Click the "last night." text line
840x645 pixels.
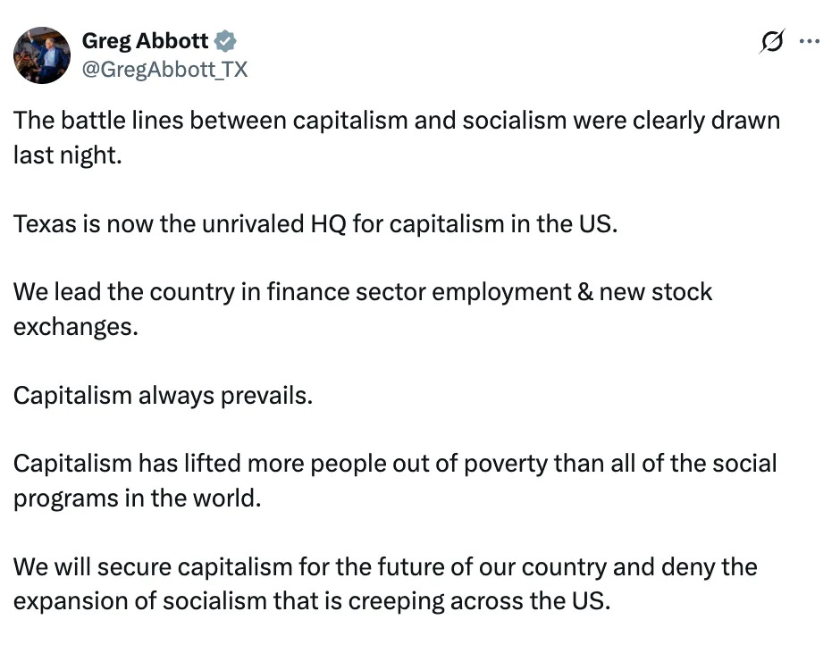click(x=66, y=155)
